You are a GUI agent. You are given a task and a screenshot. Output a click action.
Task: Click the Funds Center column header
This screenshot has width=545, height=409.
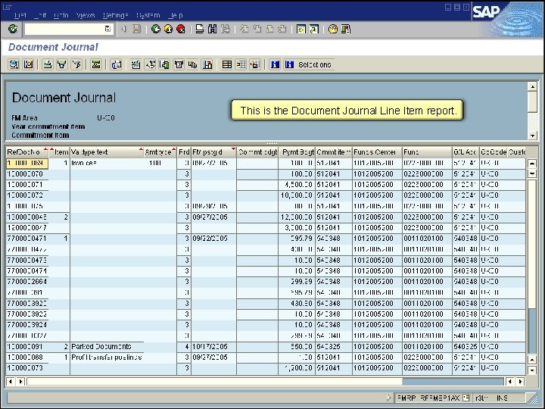pos(377,152)
